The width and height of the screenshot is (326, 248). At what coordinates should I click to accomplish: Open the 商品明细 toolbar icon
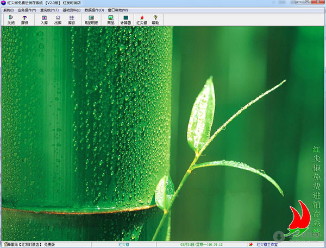point(91,20)
